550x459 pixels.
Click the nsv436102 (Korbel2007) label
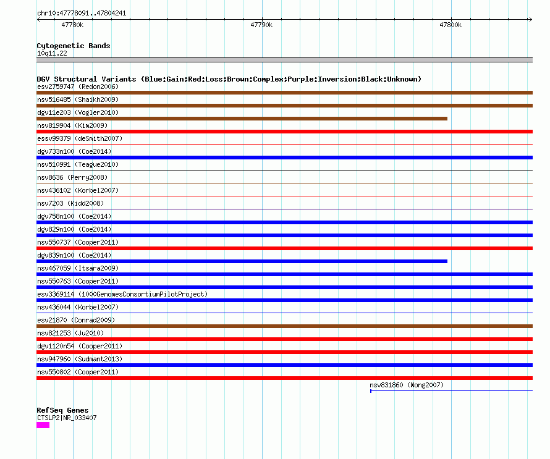(78, 190)
